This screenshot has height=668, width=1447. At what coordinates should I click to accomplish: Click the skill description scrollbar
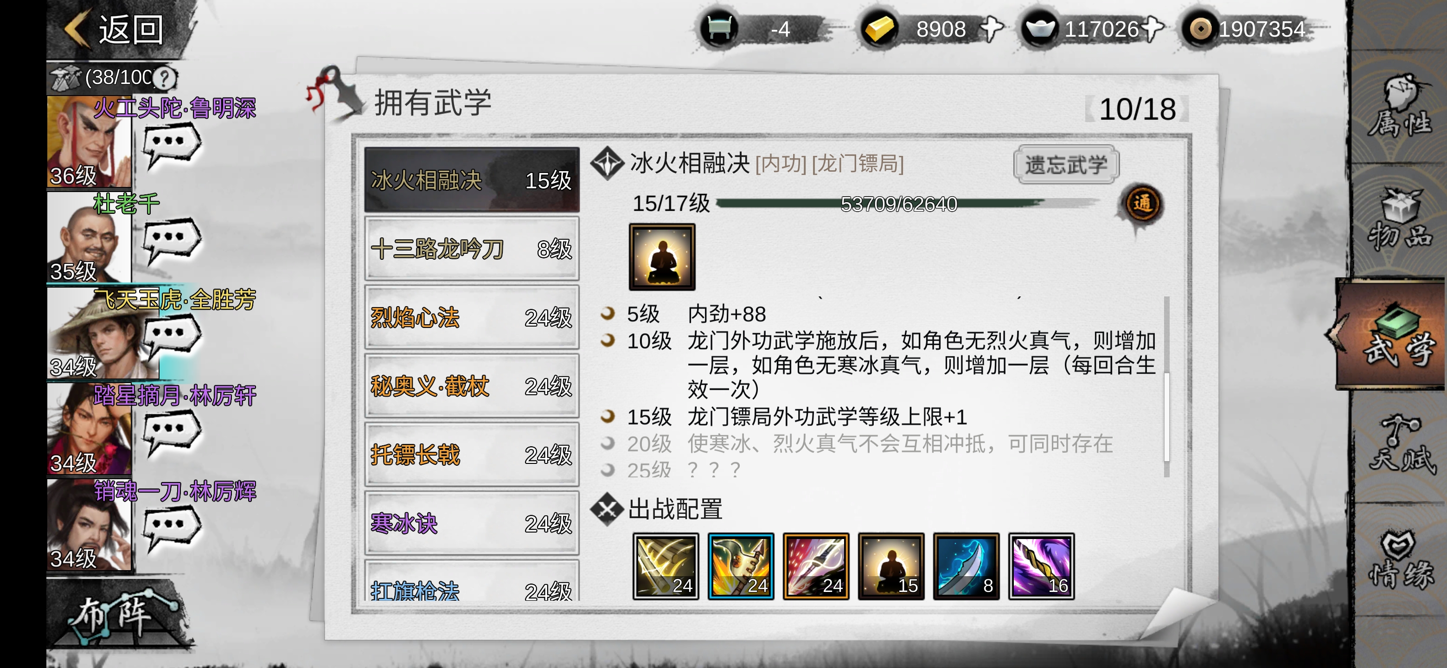tap(1167, 387)
